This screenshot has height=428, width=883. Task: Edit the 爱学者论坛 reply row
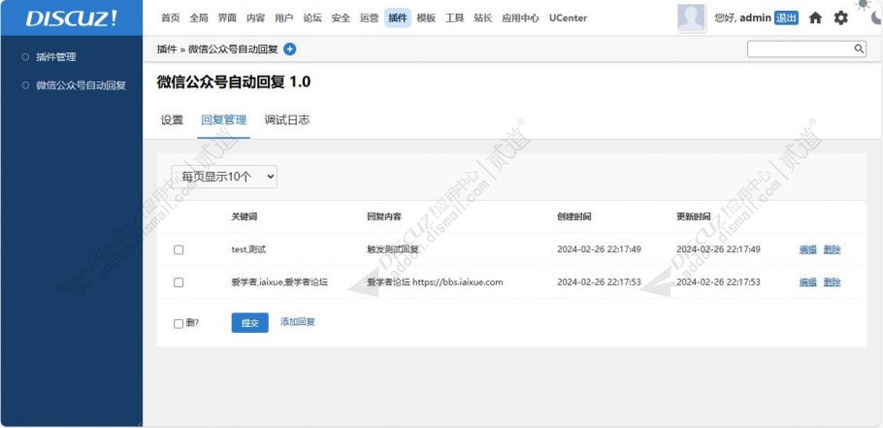(807, 282)
